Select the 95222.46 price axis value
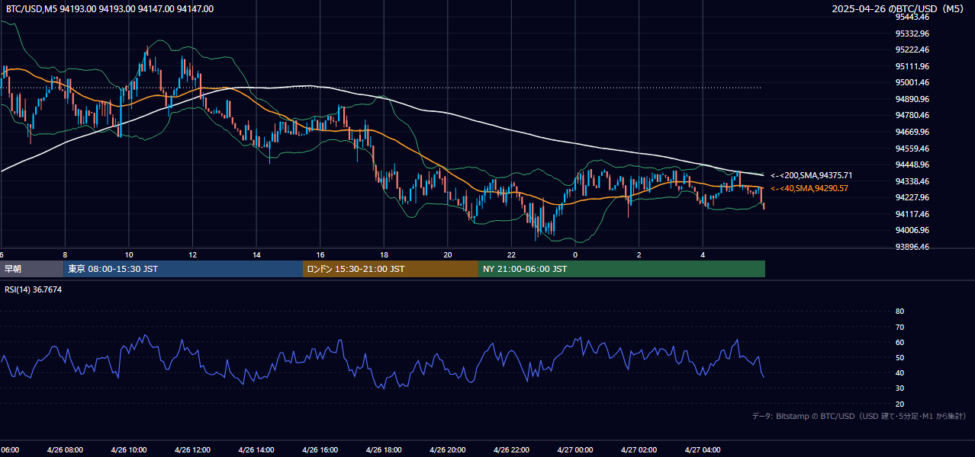This screenshot has width=975, height=457. point(912,50)
